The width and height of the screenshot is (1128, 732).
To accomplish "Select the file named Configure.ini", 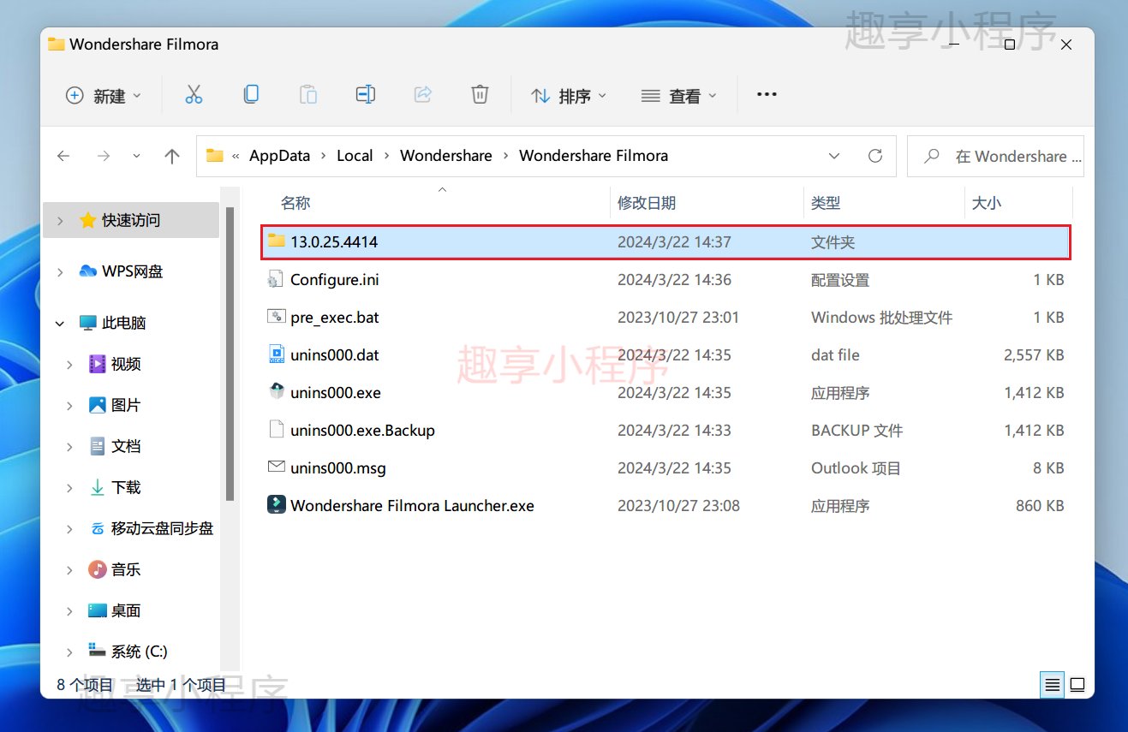I will pos(335,279).
